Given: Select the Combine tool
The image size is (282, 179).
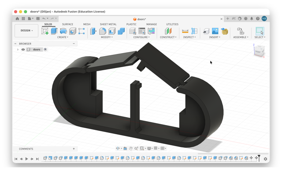Looking at the screenshot, I should pyautogui.click(x=121, y=31).
